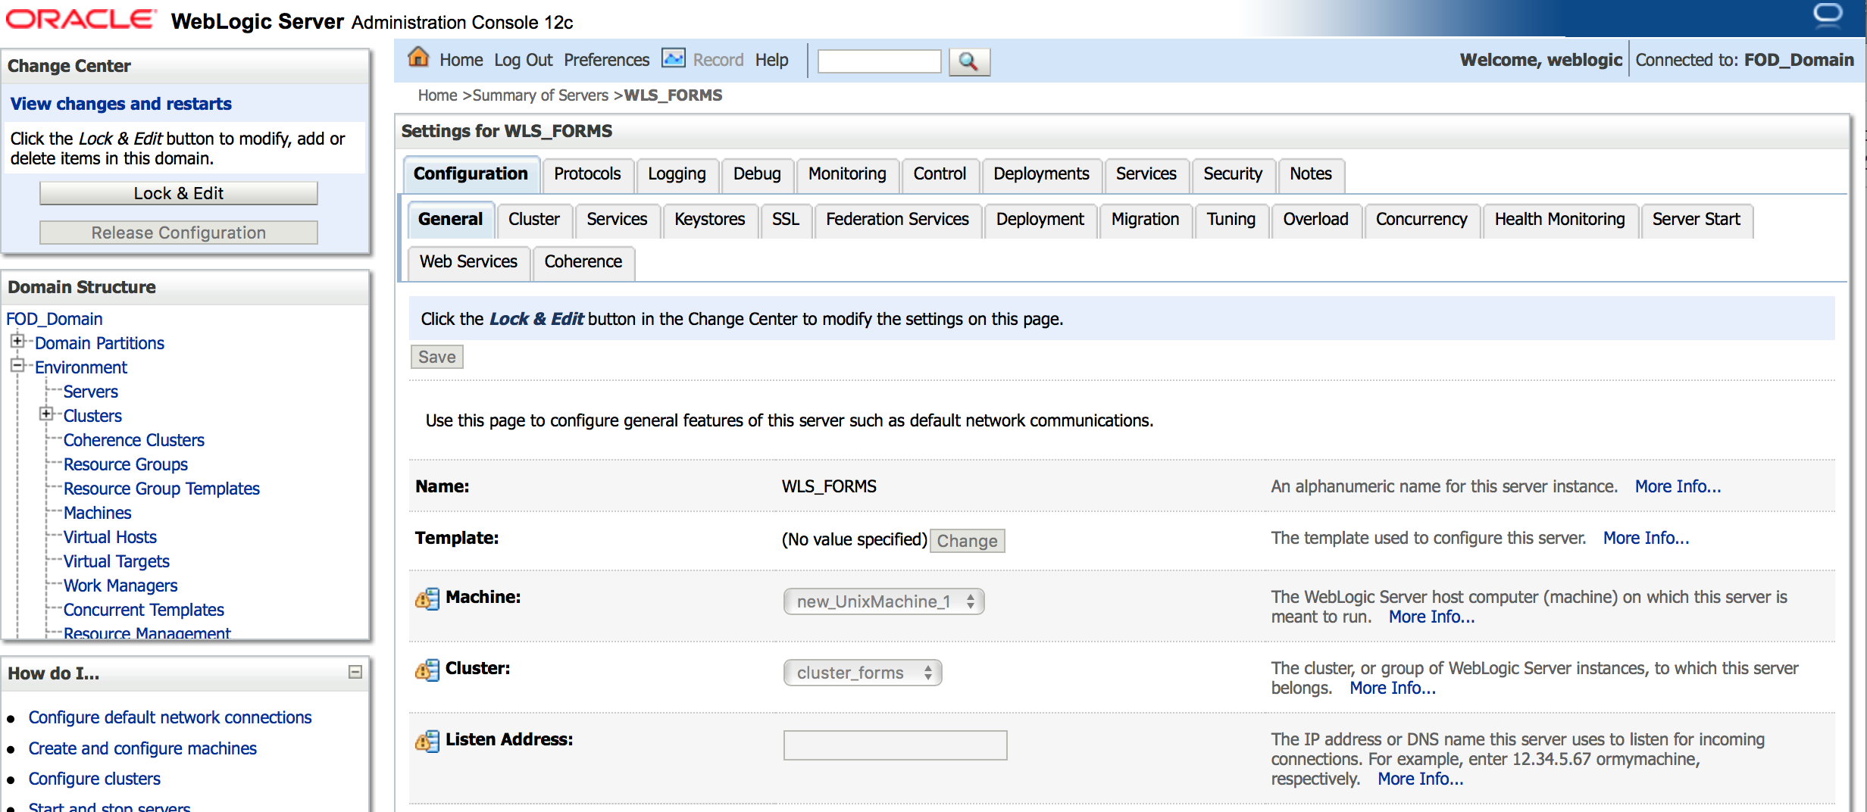1867x812 pixels.
Task: Expand the Clusters tree node
Action: (x=46, y=414)
